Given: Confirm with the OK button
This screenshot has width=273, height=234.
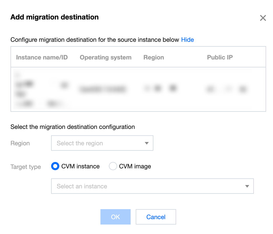Looking at the screenshot, I should (x=115, y=217).
